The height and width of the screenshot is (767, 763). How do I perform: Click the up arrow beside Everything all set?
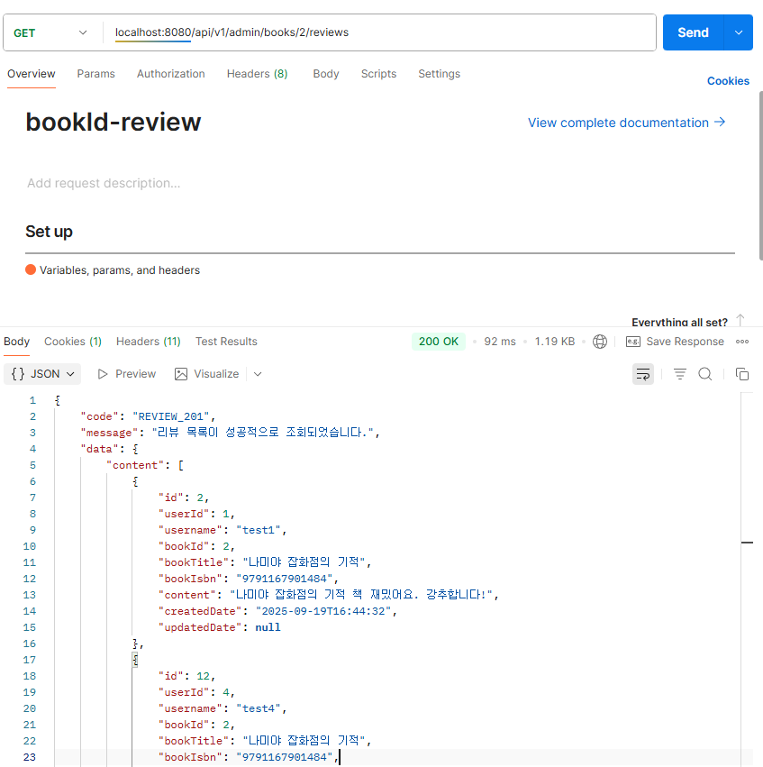click(740, 320)
